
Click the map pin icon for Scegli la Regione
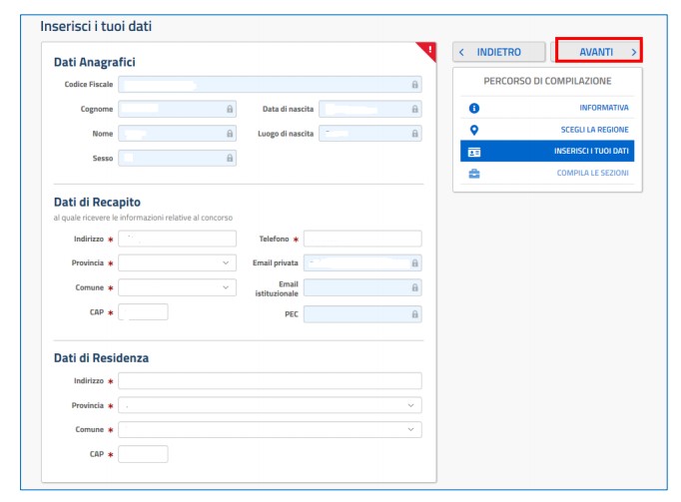tap(474, 130)
